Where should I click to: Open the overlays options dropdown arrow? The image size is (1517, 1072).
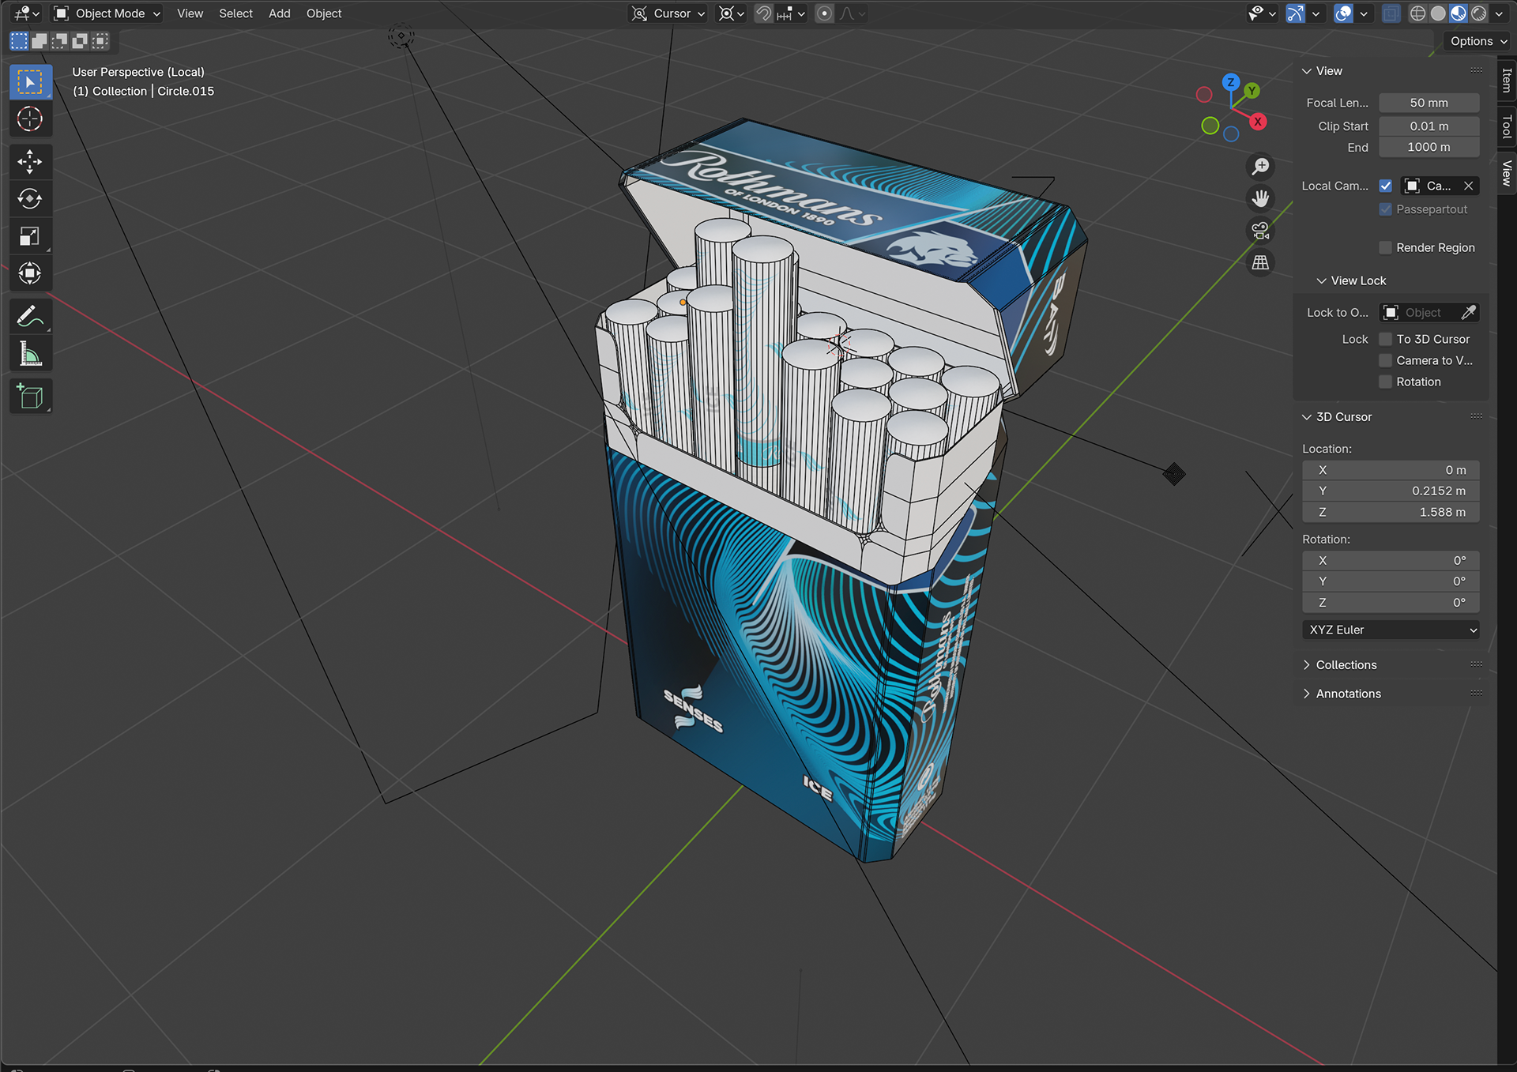[1363, 13]
